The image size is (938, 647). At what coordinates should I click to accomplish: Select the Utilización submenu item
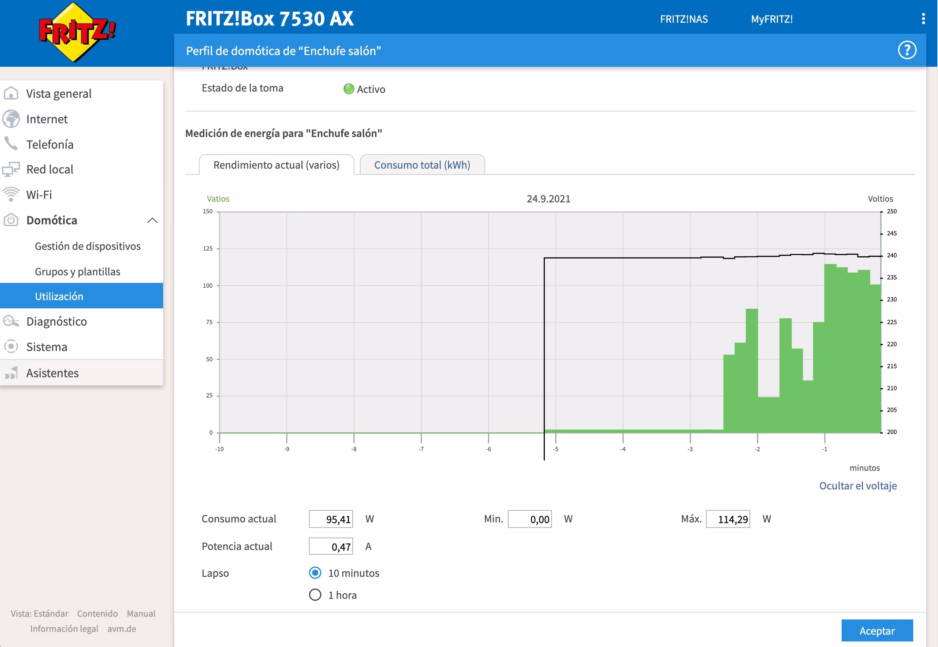[82, 296]
